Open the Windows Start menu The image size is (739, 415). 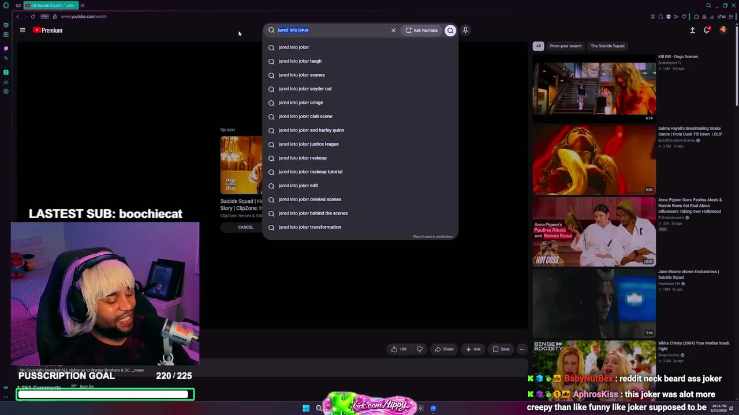306,408
